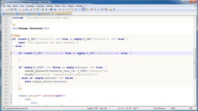198x111 pixels.
Task: Click the macro Playback icon
Action: [99, 9]
